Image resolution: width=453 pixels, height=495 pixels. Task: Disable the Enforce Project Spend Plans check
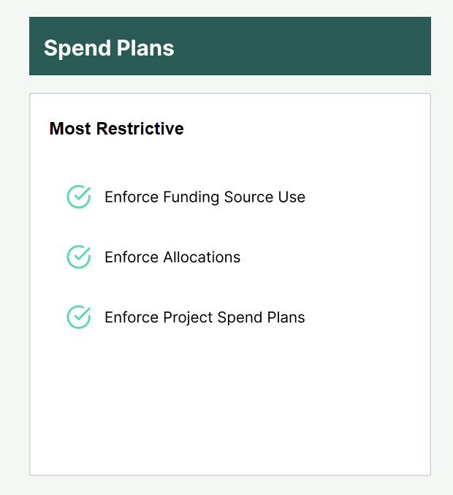click(79, 317)
